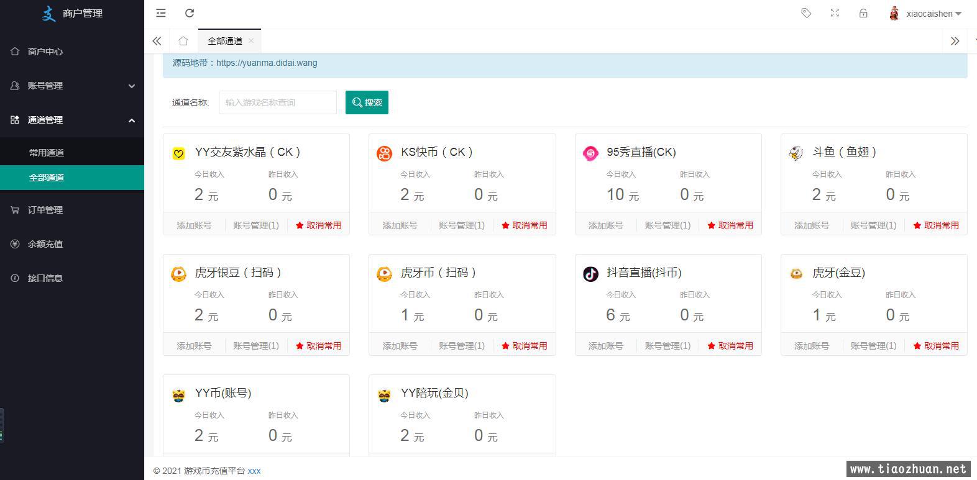Unfavorite 虎牙银豆 with 取消常用
Image resolution: width=977 pixels, height=480 pixels.
318,346
